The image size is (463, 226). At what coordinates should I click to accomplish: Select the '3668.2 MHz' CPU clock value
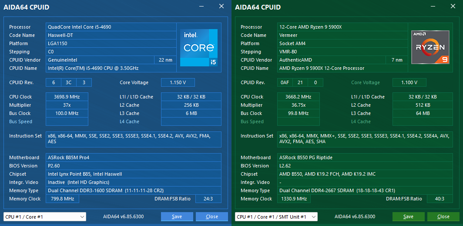point(299,97)
